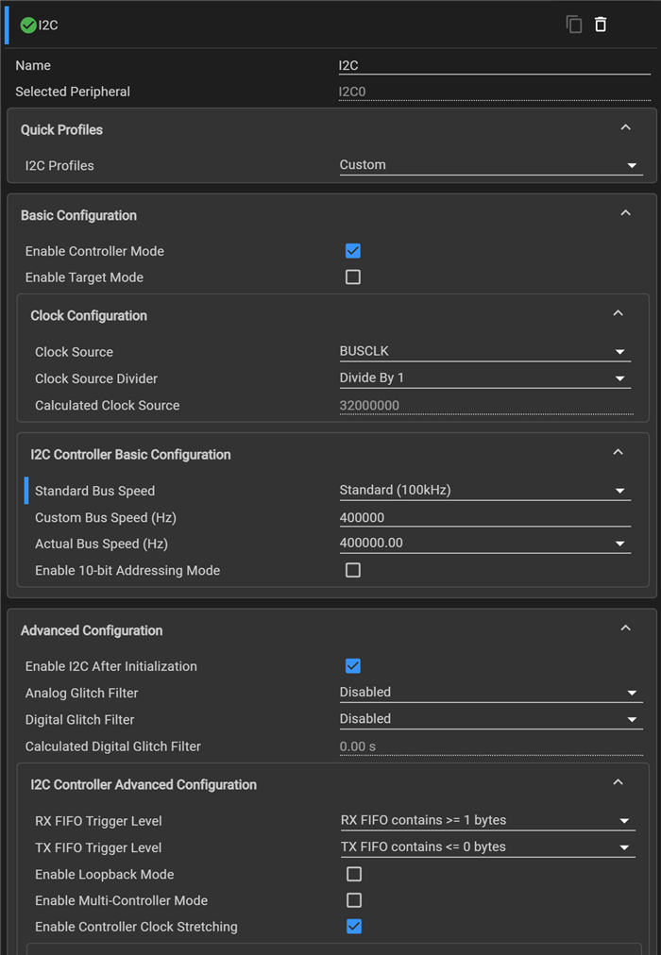Toggle Enable 10-bit Addressing Mode checkbox

[x=353, y=570]
